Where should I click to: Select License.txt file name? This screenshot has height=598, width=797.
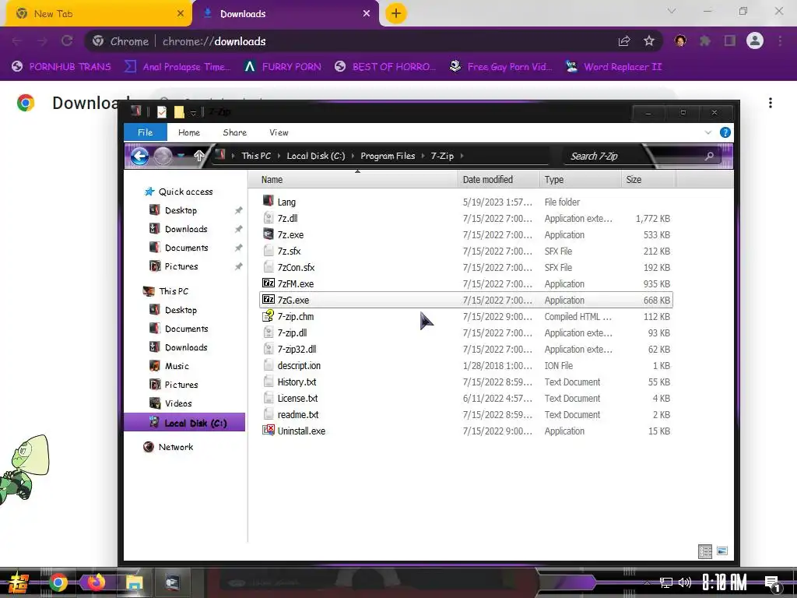[x=298, y=398]
